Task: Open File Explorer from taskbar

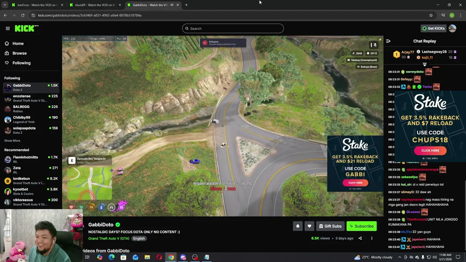Action: pos(147,257)
